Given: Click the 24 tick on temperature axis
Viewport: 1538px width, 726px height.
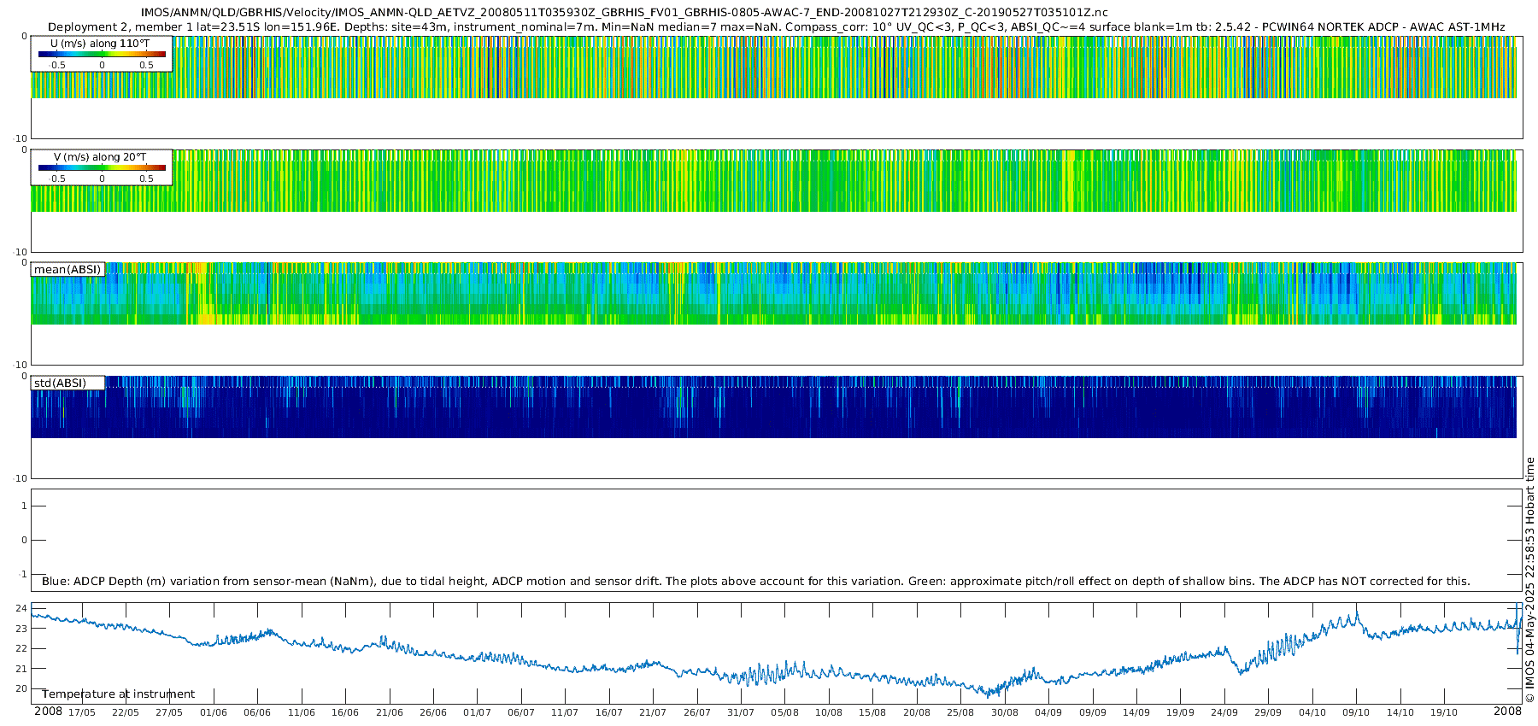Looking at the screenshot, I should 21,609.
